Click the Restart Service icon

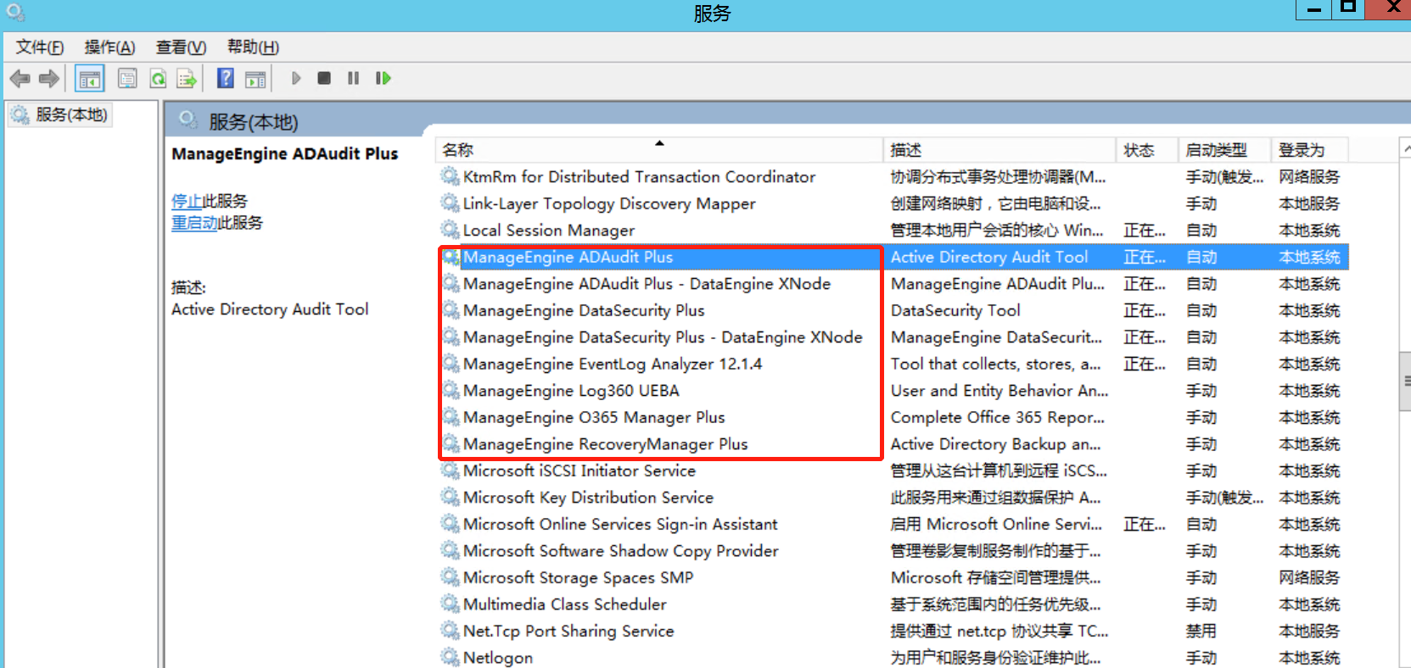pyautogui.click(x=384, y=78)
